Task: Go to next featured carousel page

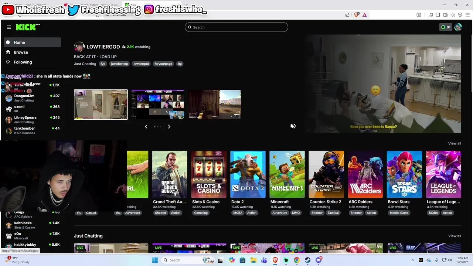Action: [169, 126]
